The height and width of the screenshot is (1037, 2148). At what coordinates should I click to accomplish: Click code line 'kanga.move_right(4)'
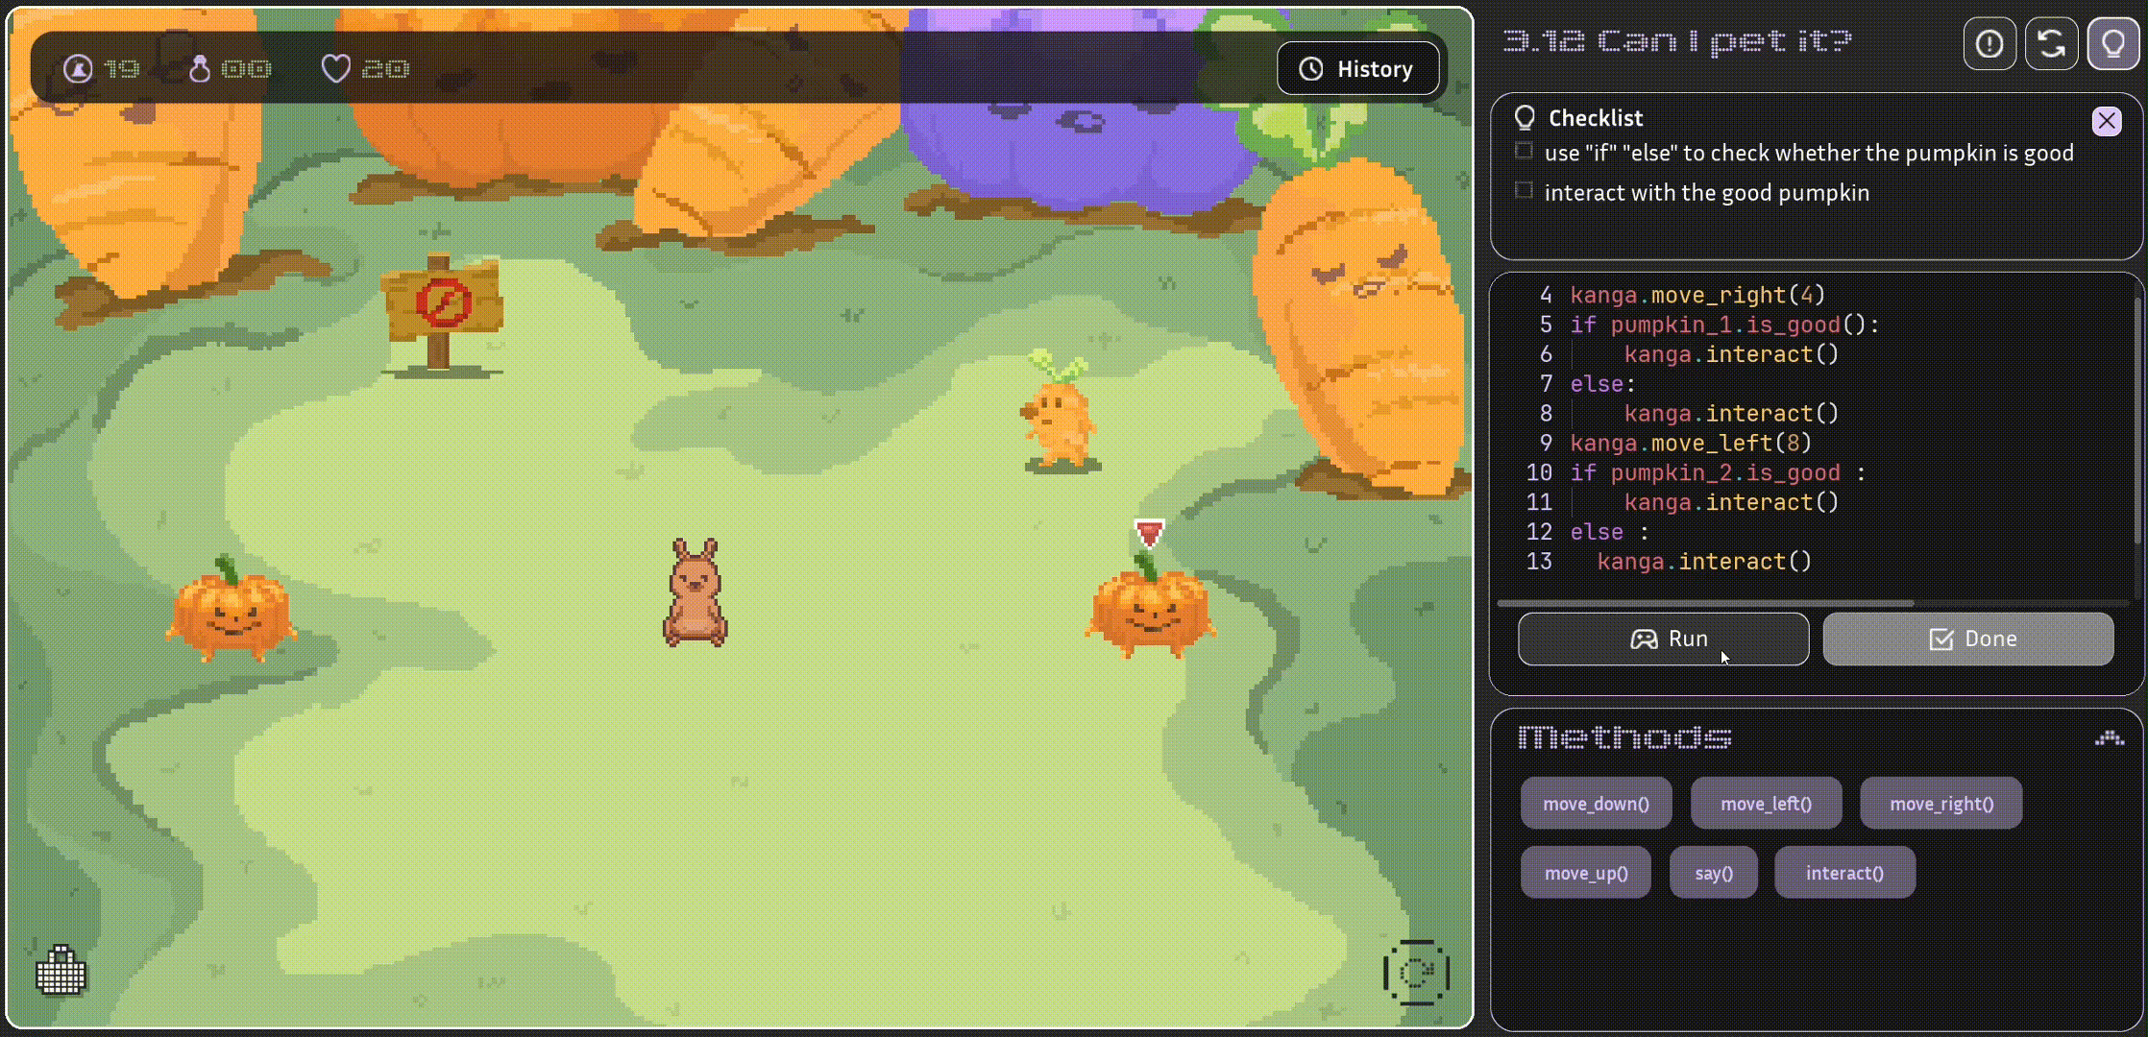[1697, 295]
